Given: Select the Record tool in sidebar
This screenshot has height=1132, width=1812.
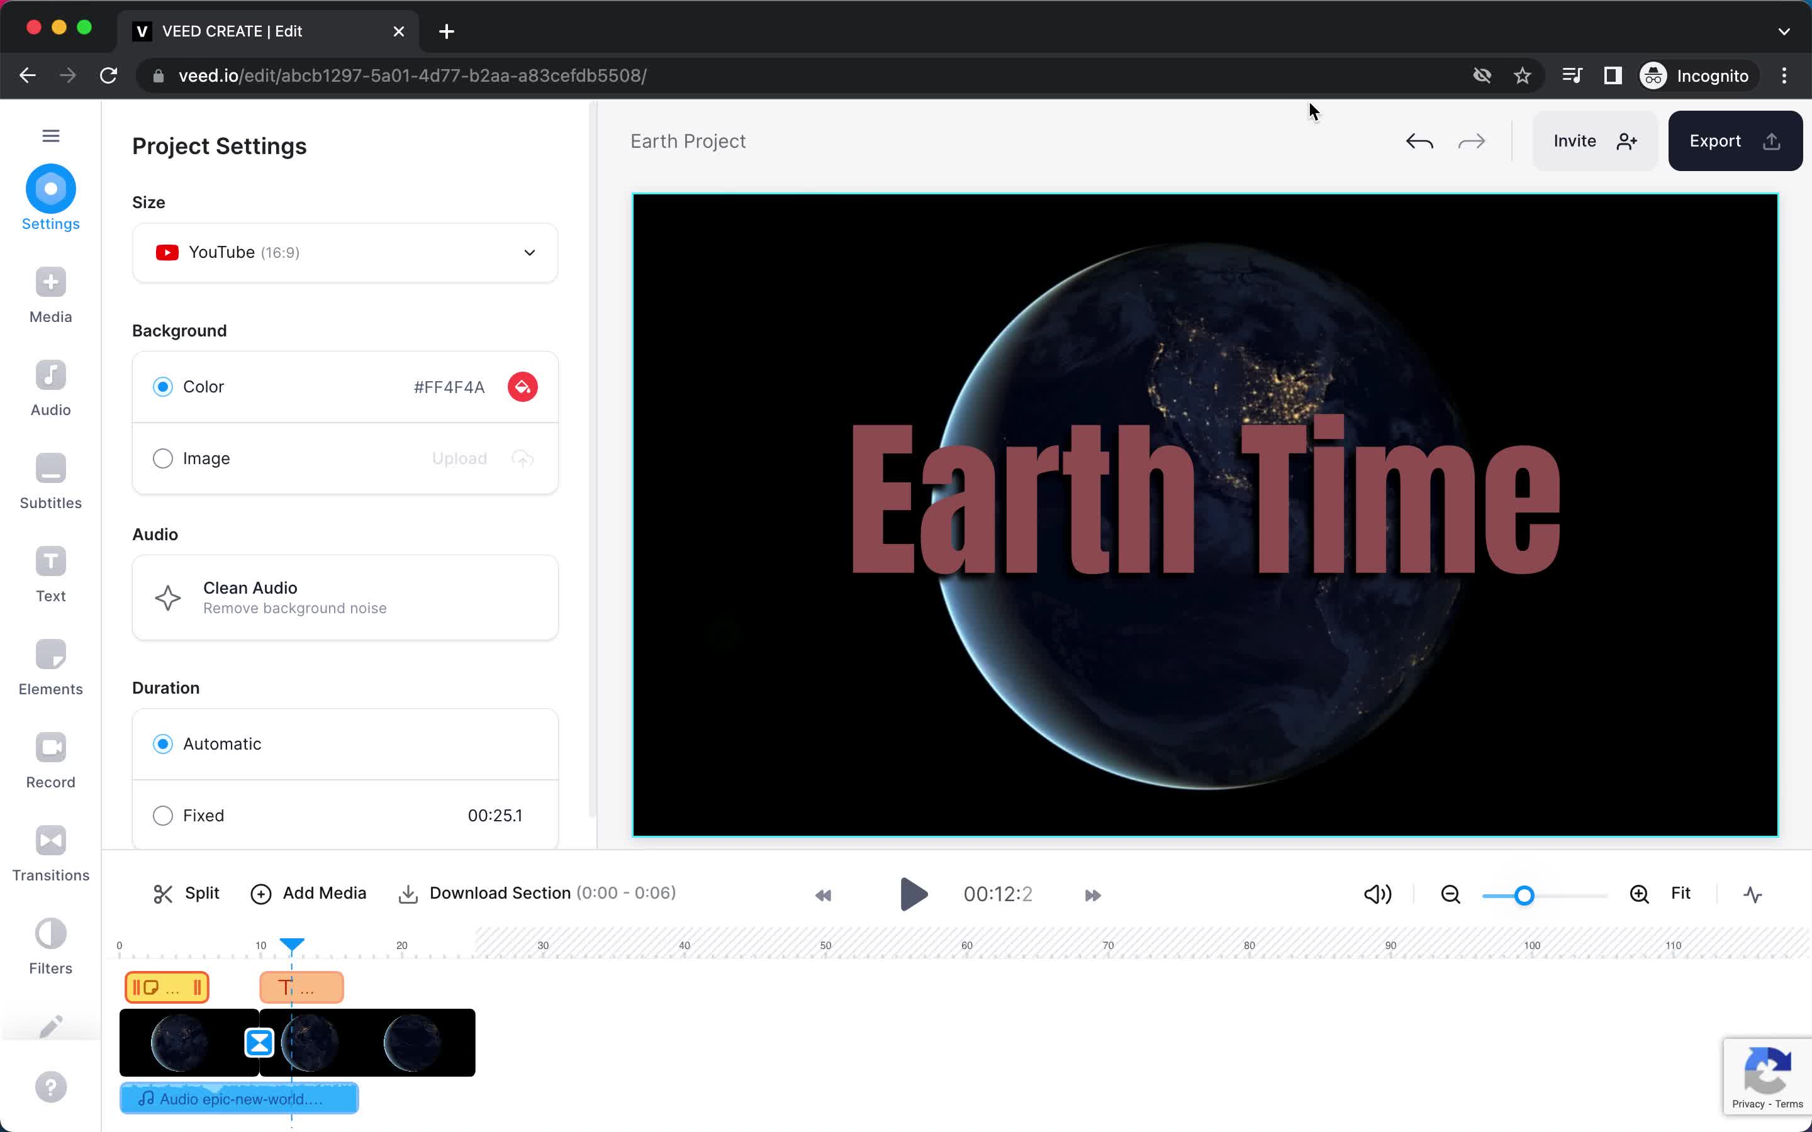Looking at the screenshot, I should pyautogui.click(x=50, y=759).
